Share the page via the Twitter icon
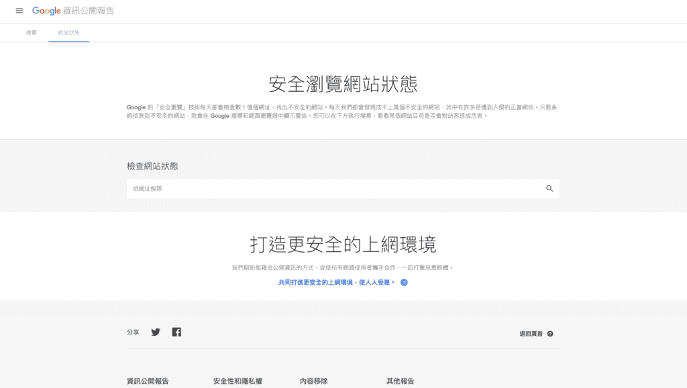 [155, 332]
